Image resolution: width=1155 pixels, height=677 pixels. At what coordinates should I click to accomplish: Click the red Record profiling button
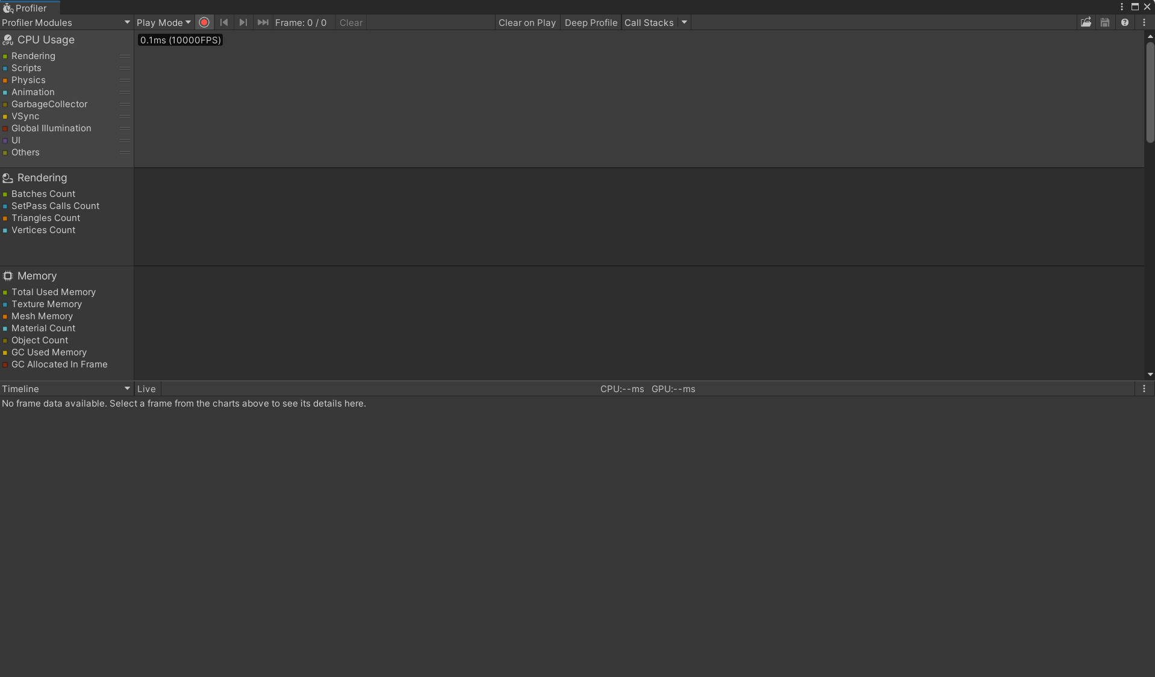pos(204,23)
